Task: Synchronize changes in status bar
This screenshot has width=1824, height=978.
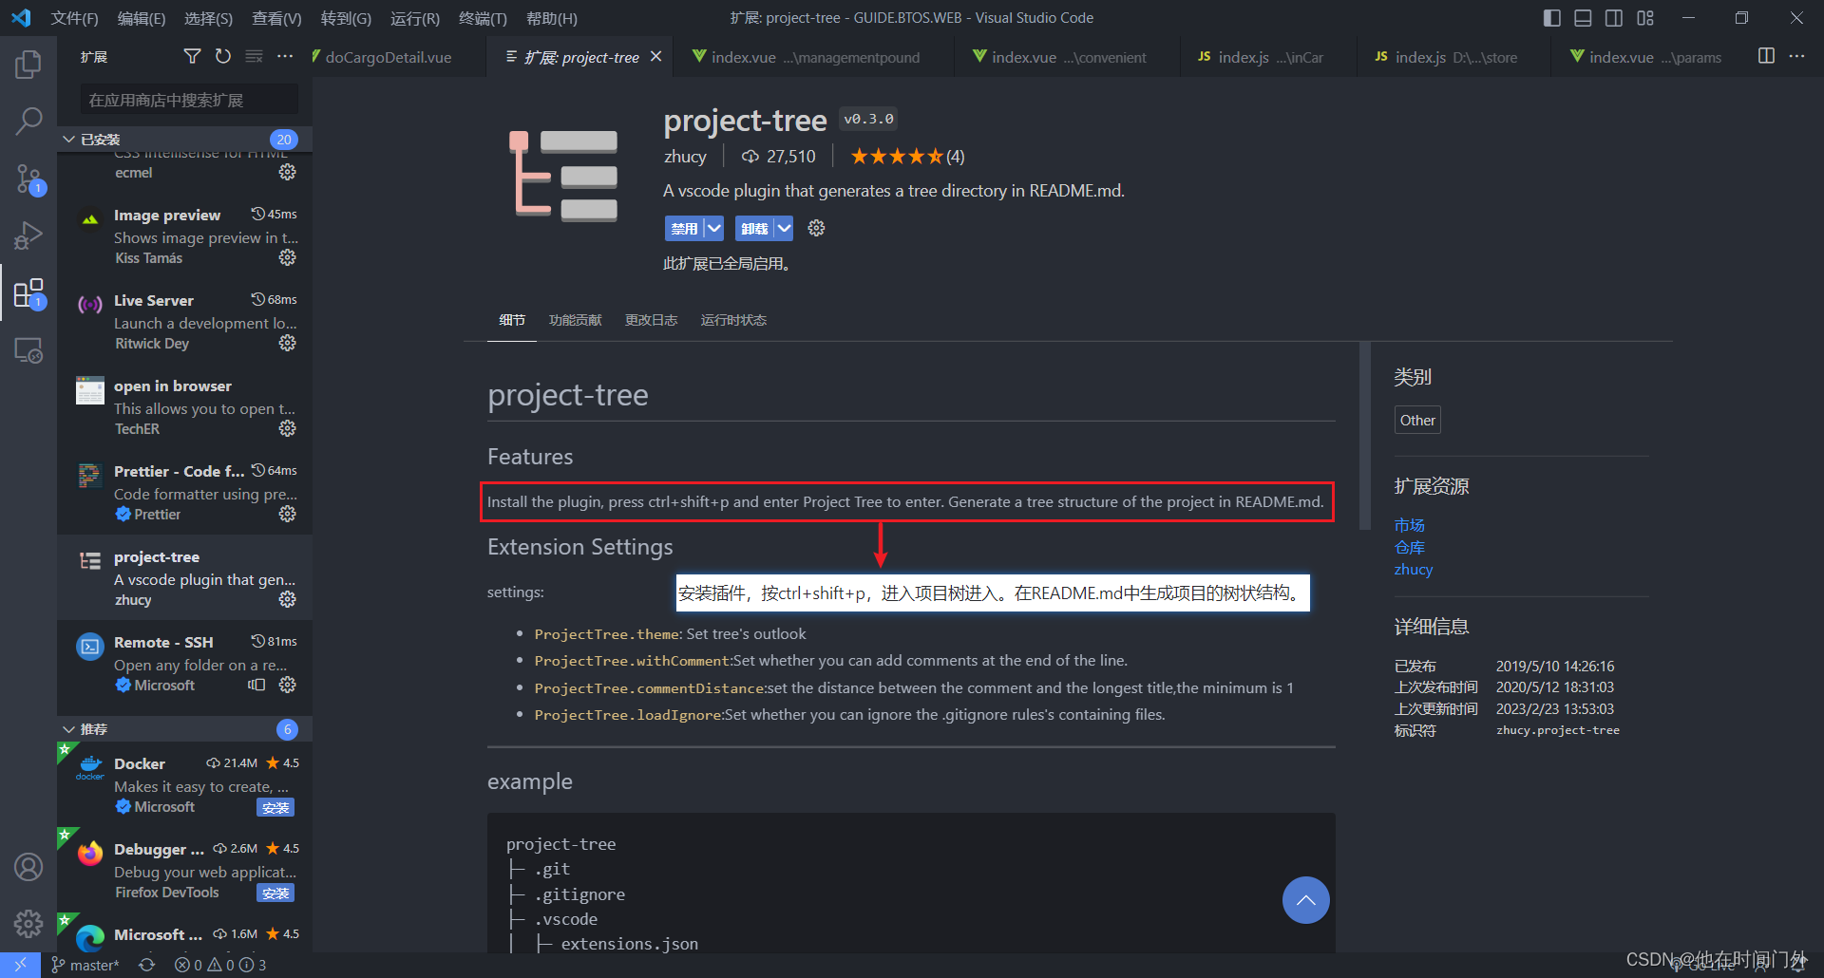Action: [147, 965]
